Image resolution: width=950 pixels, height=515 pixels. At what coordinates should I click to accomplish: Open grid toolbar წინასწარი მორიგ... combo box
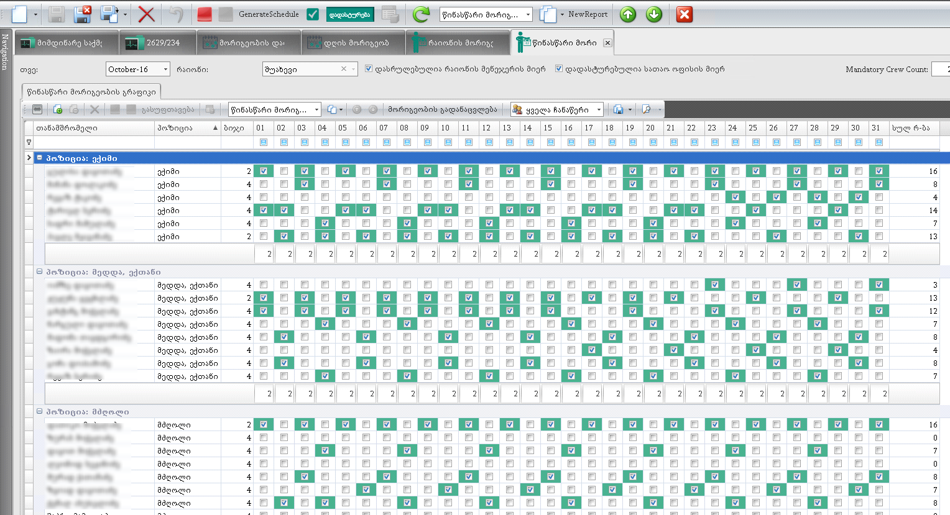(316, 109)
